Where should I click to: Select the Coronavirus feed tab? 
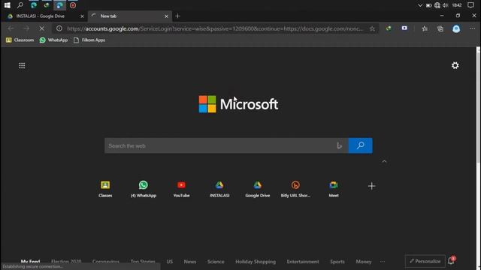[x=106, y=262]
